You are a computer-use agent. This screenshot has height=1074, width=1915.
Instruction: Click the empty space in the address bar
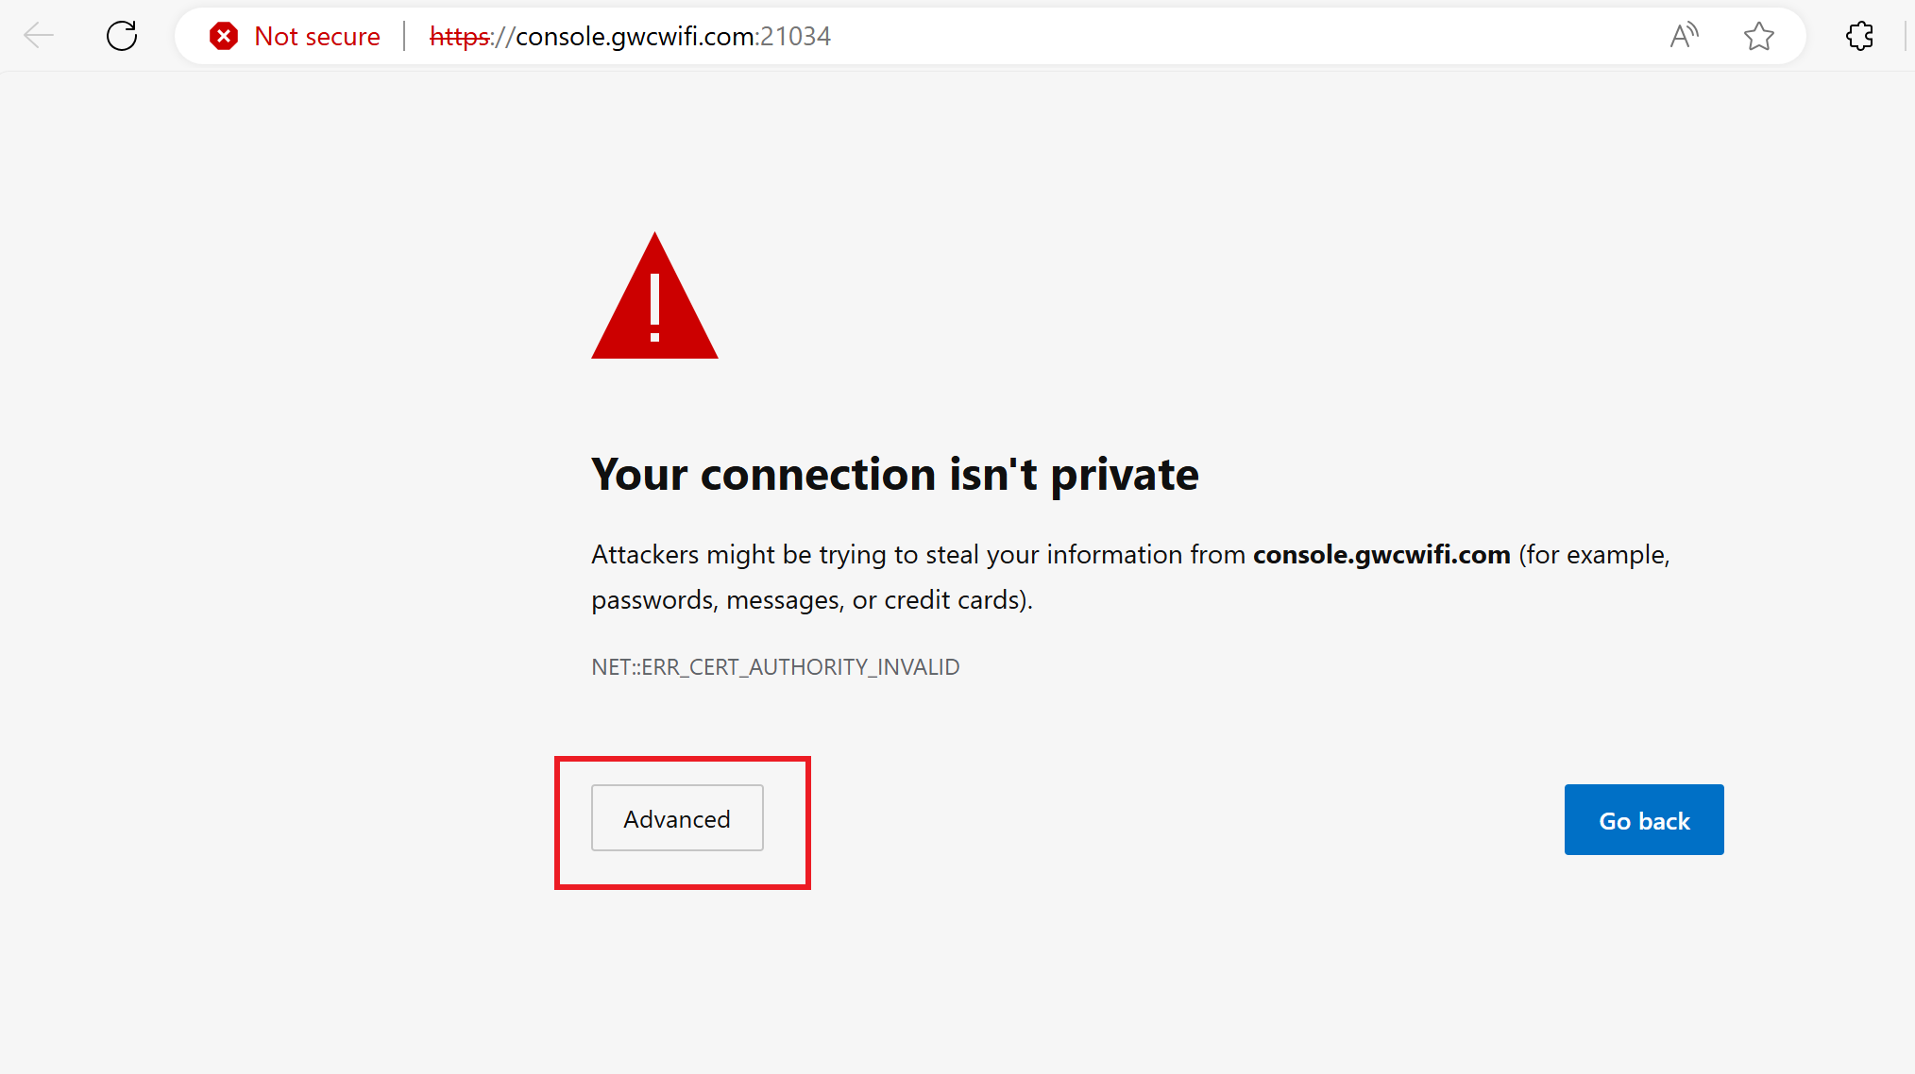click(x=1228, y=36)
